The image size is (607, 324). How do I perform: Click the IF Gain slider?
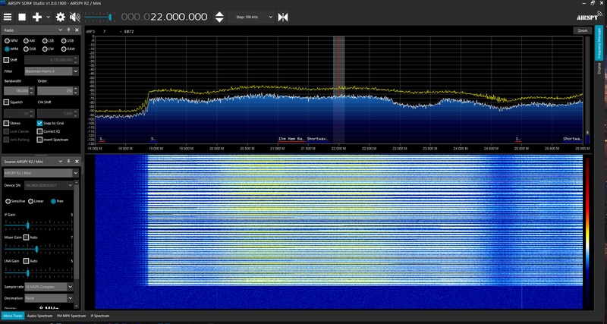[28, 225]
